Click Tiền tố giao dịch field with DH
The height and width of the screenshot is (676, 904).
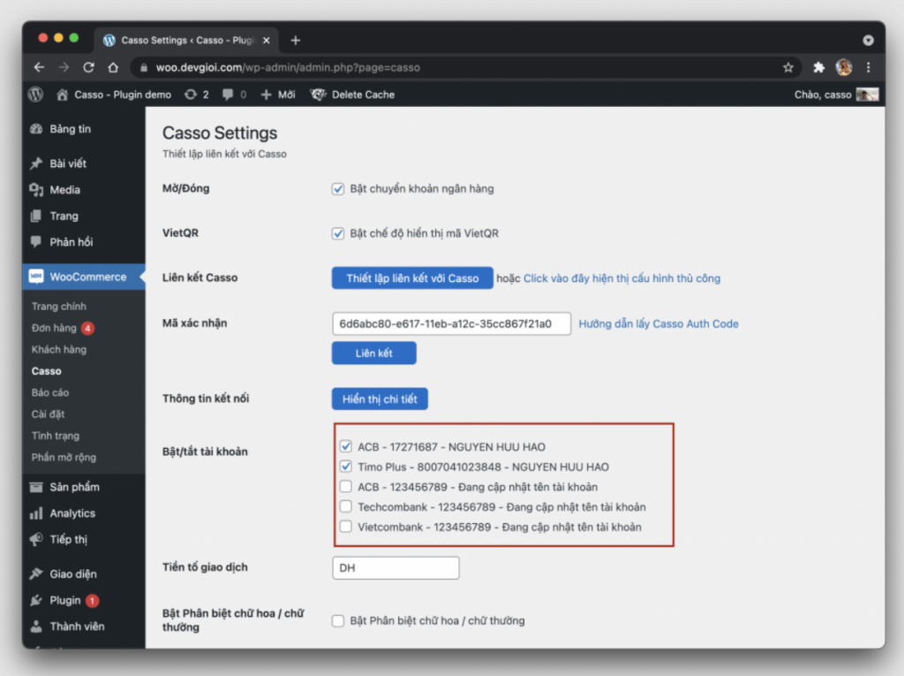click(x=395, y=567)
